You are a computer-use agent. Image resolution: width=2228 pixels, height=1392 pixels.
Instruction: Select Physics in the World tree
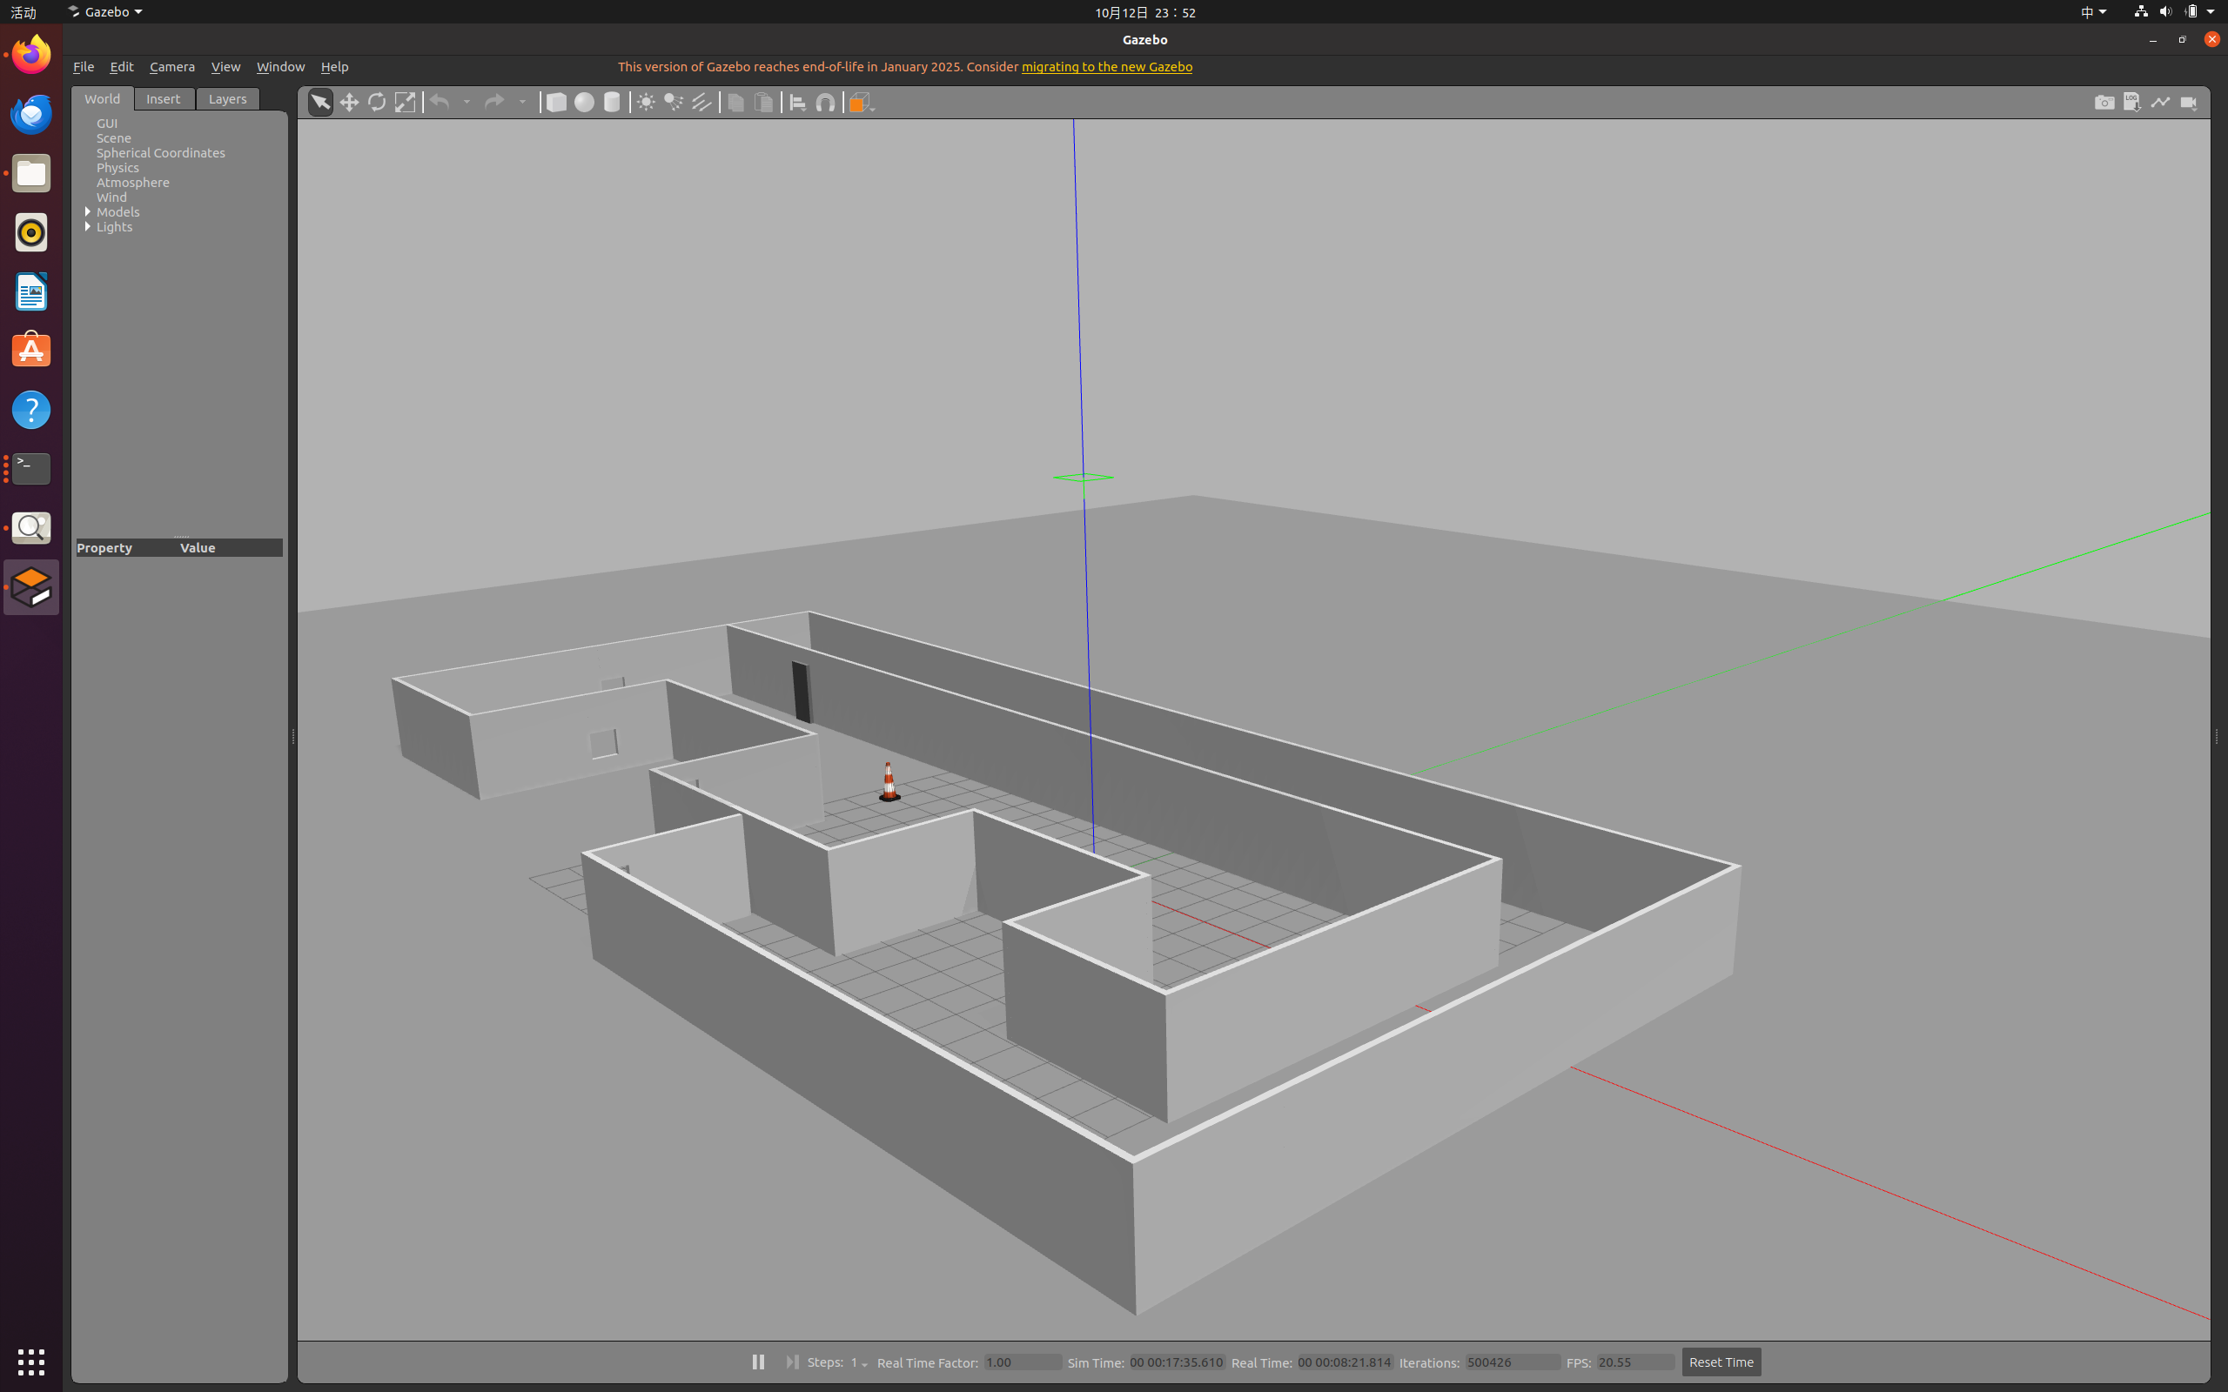pyautogui.click(x=117, y=168)
